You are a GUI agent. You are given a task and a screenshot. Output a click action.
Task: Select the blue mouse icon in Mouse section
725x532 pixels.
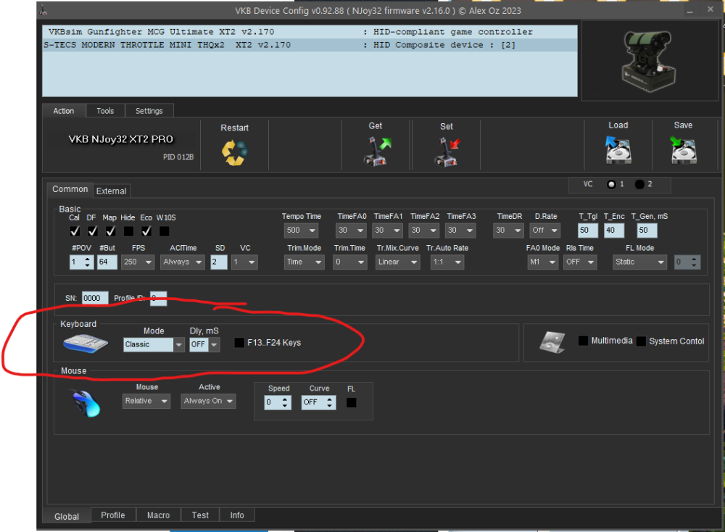pos(85,403)
